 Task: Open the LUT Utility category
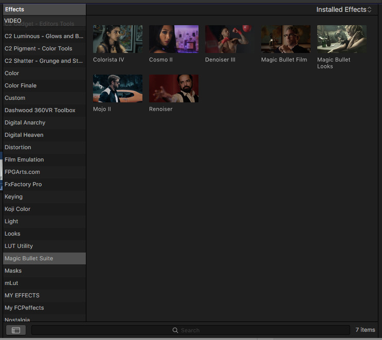coord(19,246)
